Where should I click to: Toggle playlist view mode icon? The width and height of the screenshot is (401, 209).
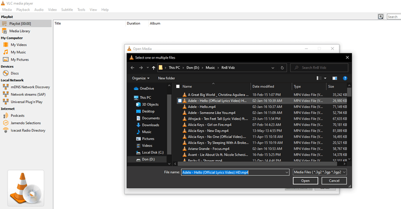(x=381, y=17)
